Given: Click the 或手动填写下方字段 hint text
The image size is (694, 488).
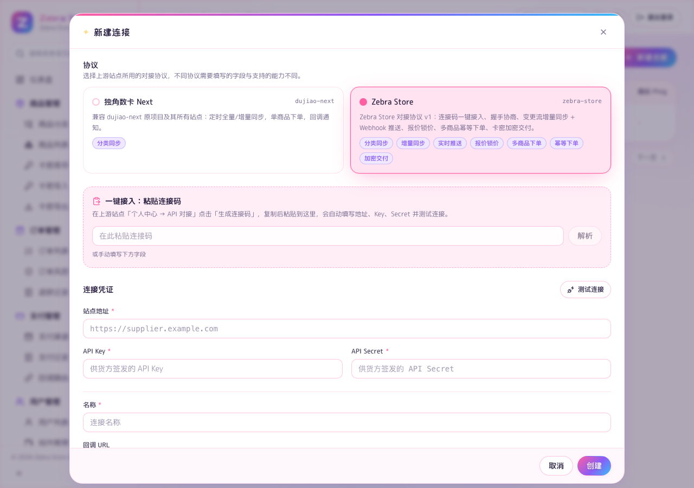Looking at the screenshot, I should point(119,254).
